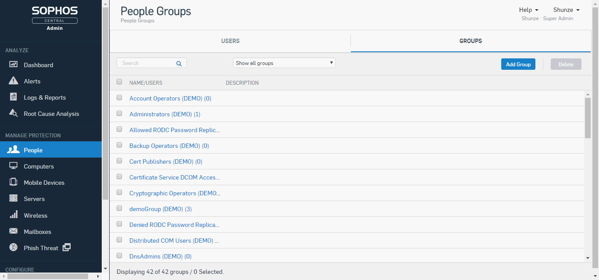
Task: Tick the Allowed RODC Password Replic... checkbox
Action: pyautogui.click(x=119, y=129)
